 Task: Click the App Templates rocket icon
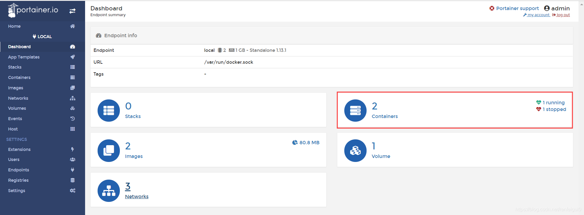[73, 57]
